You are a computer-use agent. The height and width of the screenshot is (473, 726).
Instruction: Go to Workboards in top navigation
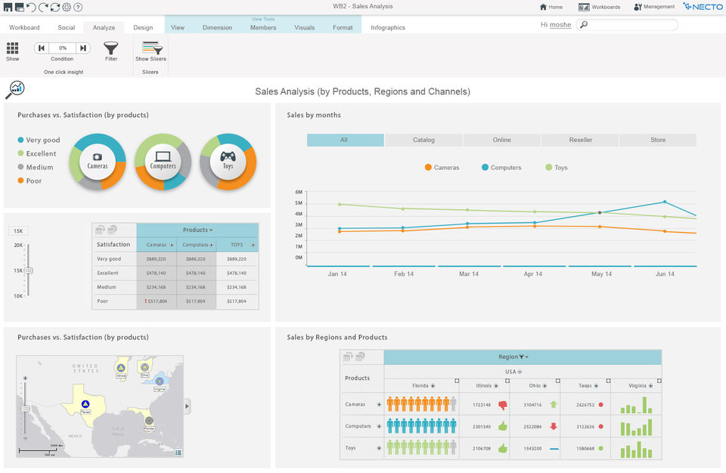(600, 7)
